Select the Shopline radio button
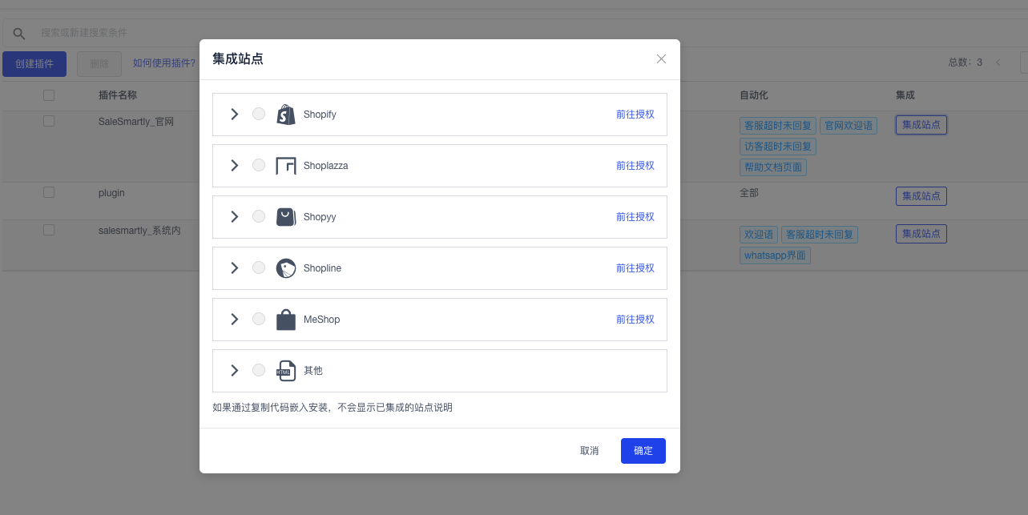Screen dimensions: 1028x515 (x=259, y=268)
